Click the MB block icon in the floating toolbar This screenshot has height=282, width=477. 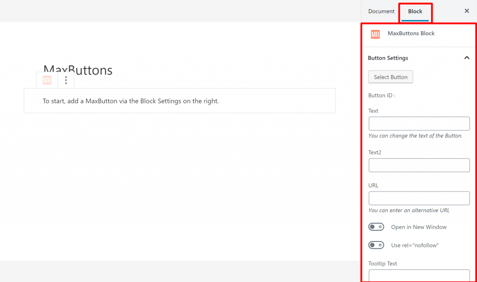(x=47, y=80)
